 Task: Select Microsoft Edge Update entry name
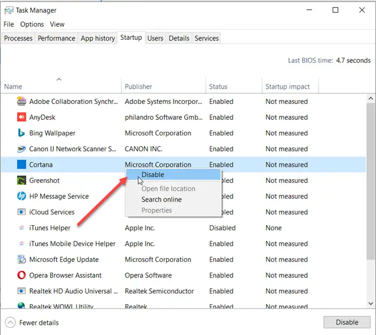[64, 259]
